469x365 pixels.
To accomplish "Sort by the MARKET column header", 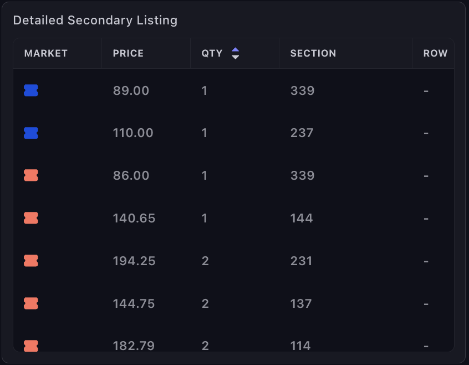I will 46,53.
